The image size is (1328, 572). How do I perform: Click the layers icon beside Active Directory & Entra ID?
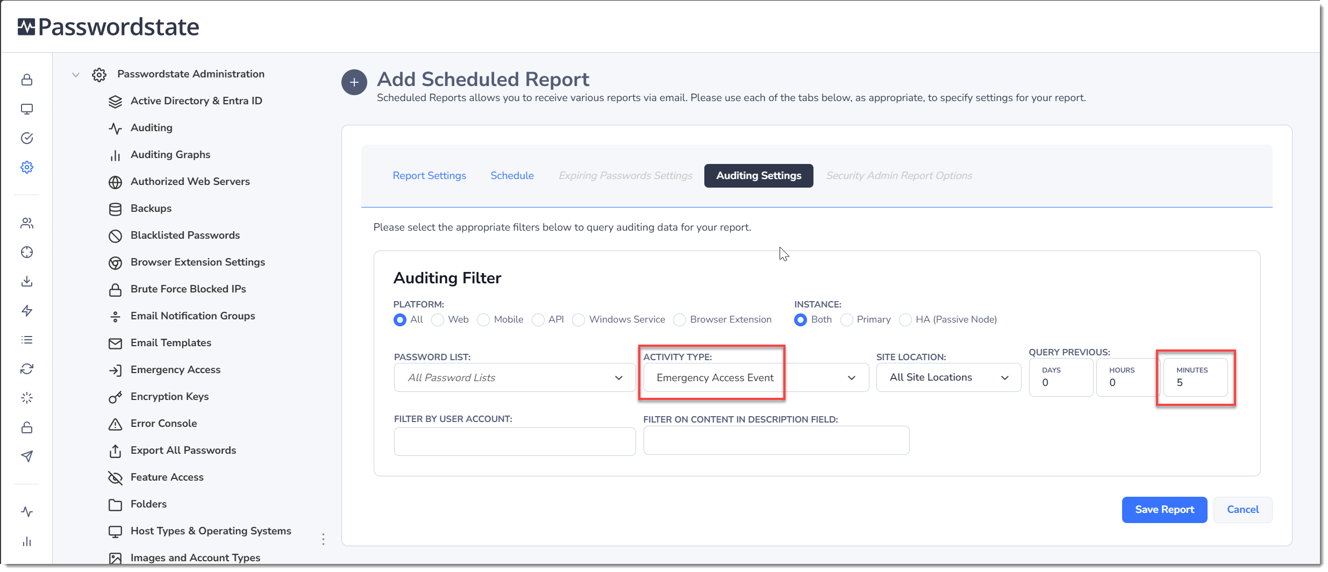pos(115,102)
